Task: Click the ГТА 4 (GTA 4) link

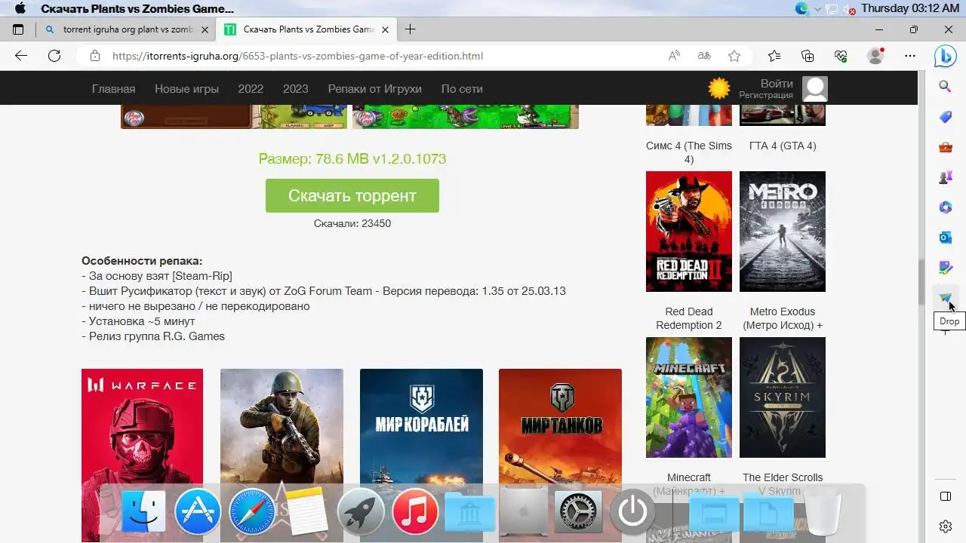Action: coord(783,146)
